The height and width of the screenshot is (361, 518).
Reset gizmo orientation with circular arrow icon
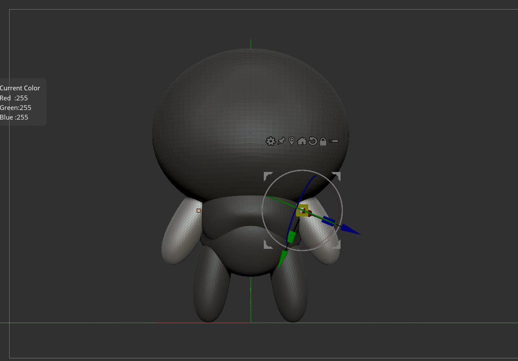point(313,141)
